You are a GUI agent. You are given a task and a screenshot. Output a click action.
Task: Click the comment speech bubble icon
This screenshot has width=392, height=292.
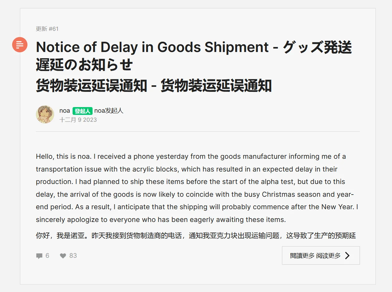[x=39, y=256]
